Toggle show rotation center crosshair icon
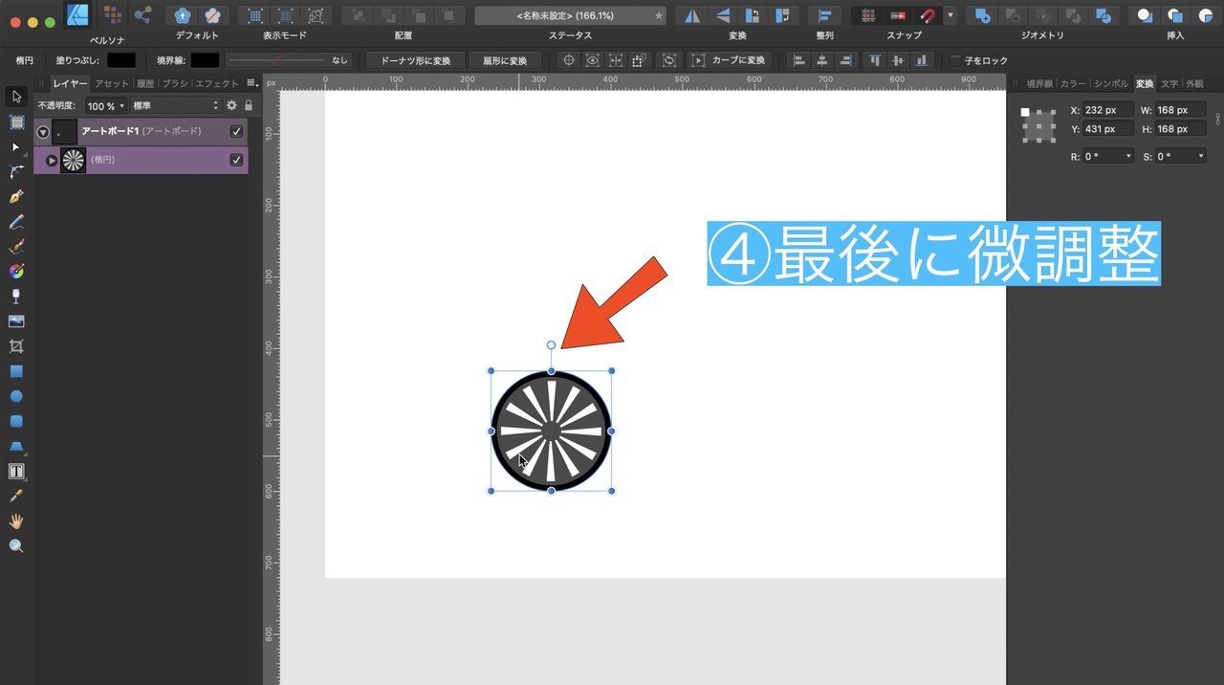1224x685 pixels. 569,60
